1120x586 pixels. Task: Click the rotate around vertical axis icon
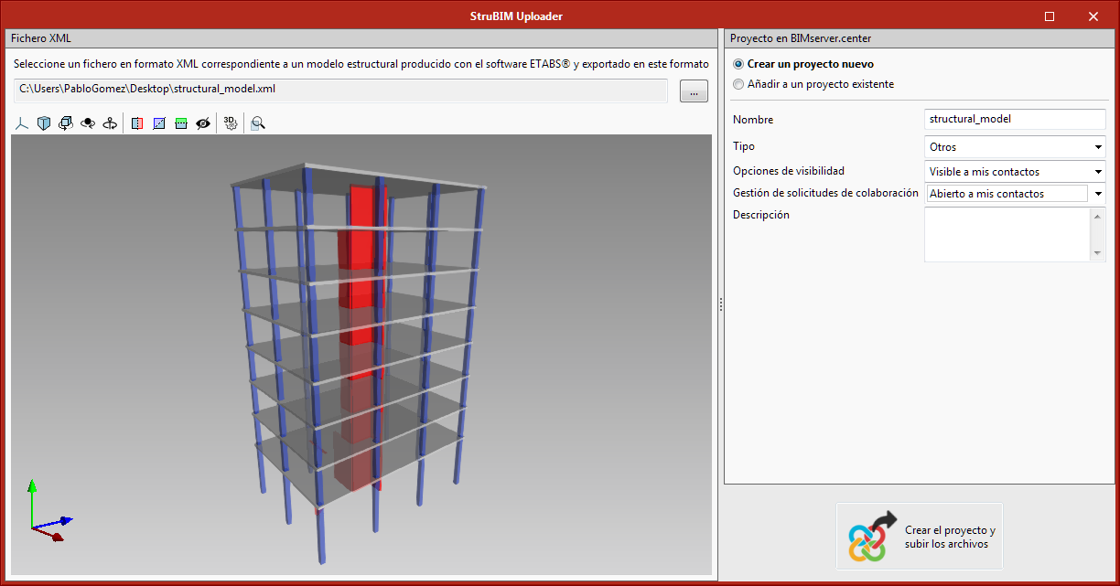pyautogui.click(x=110, y=123)
